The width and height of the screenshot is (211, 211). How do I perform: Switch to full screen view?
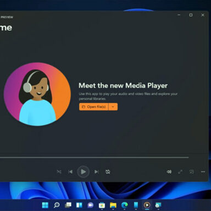click(x=180, y=172)
